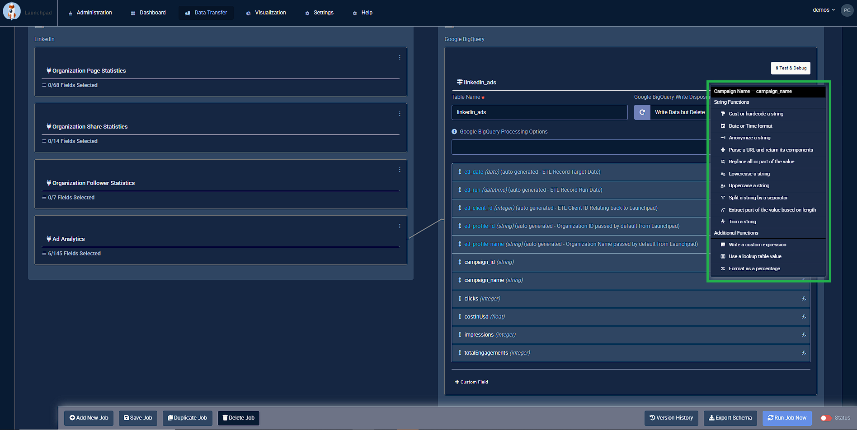This screenshot has height=430, width=857.
Task: Open the Administration menu
Action: [x=90, y=13]
